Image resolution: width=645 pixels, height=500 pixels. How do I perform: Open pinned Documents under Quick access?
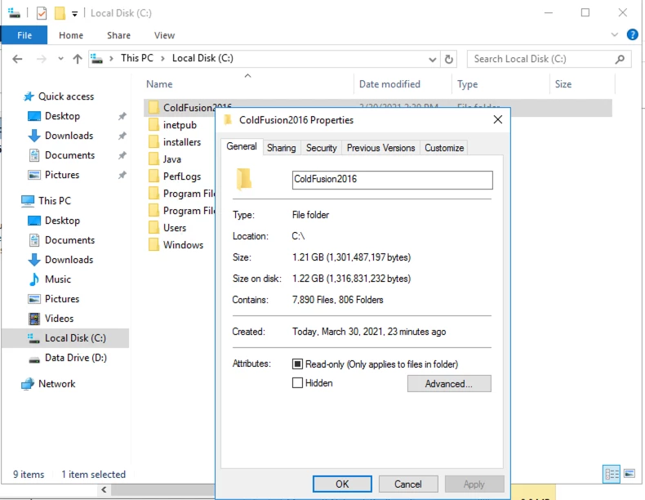click(69, 155)
